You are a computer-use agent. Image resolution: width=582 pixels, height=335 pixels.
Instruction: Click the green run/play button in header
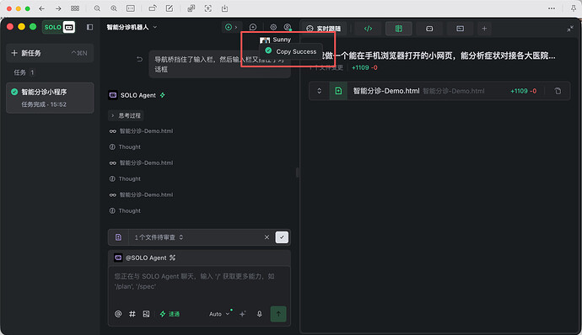point(229,27)
